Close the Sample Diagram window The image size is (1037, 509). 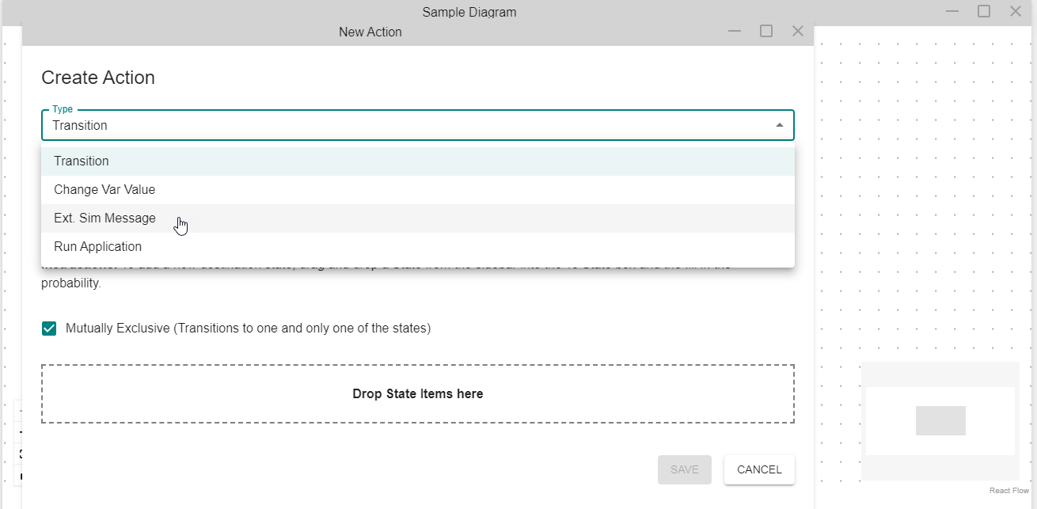click(x=1016, y=11)
